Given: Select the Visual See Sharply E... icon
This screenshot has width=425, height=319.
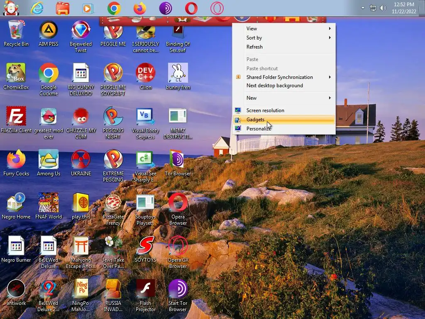Looking at the screenshot, I should 145,167.
